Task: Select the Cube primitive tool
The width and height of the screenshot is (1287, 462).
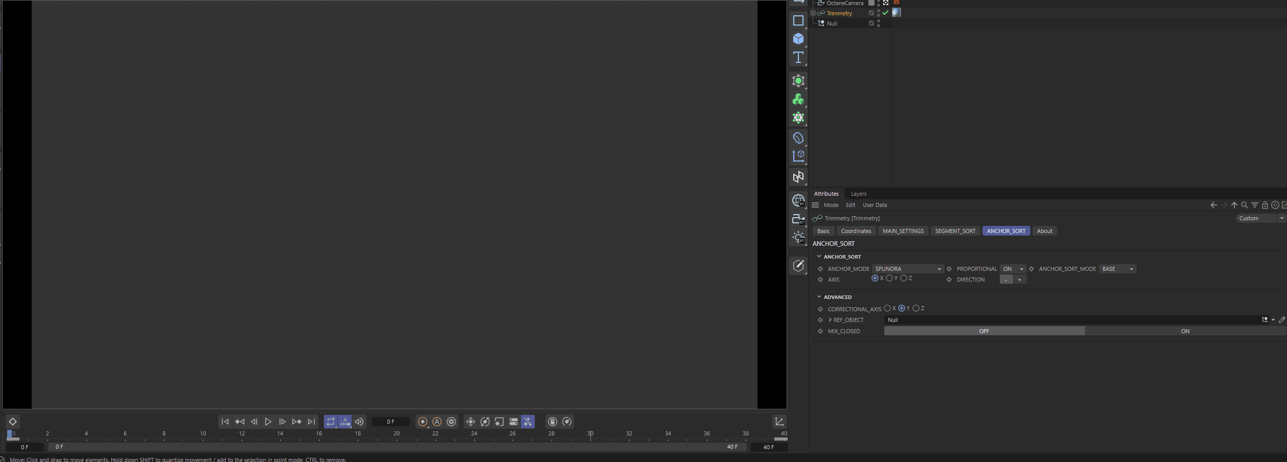Action: click(798, 39)
